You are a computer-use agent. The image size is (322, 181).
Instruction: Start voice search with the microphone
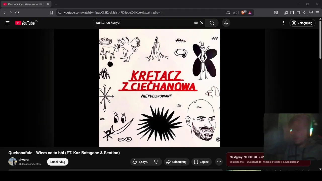(226, 23)
